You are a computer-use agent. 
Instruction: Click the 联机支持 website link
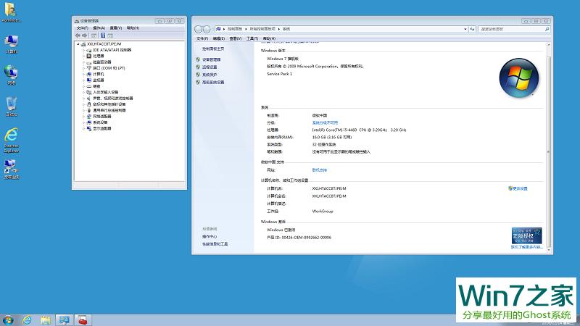point(319,170)
